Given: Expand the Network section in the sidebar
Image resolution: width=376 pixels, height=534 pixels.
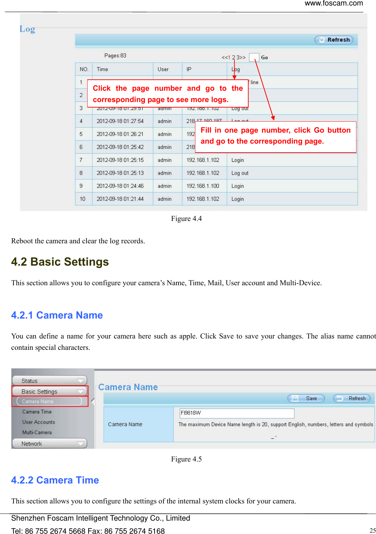Looking at the screenshot, I should [49, 443].
